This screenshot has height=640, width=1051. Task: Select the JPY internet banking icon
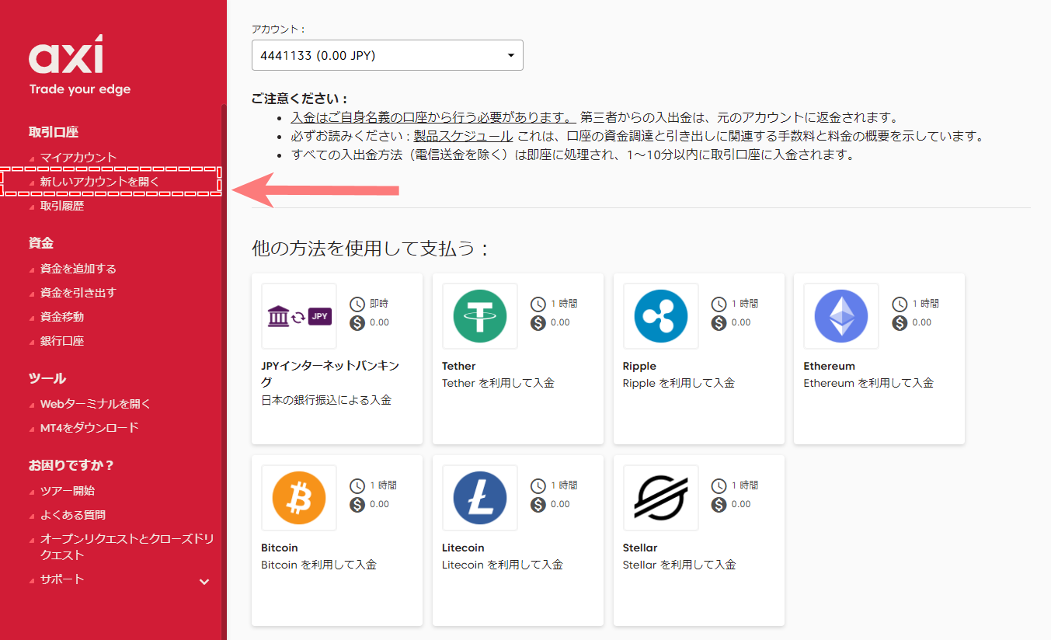click(x=299, y=316)
